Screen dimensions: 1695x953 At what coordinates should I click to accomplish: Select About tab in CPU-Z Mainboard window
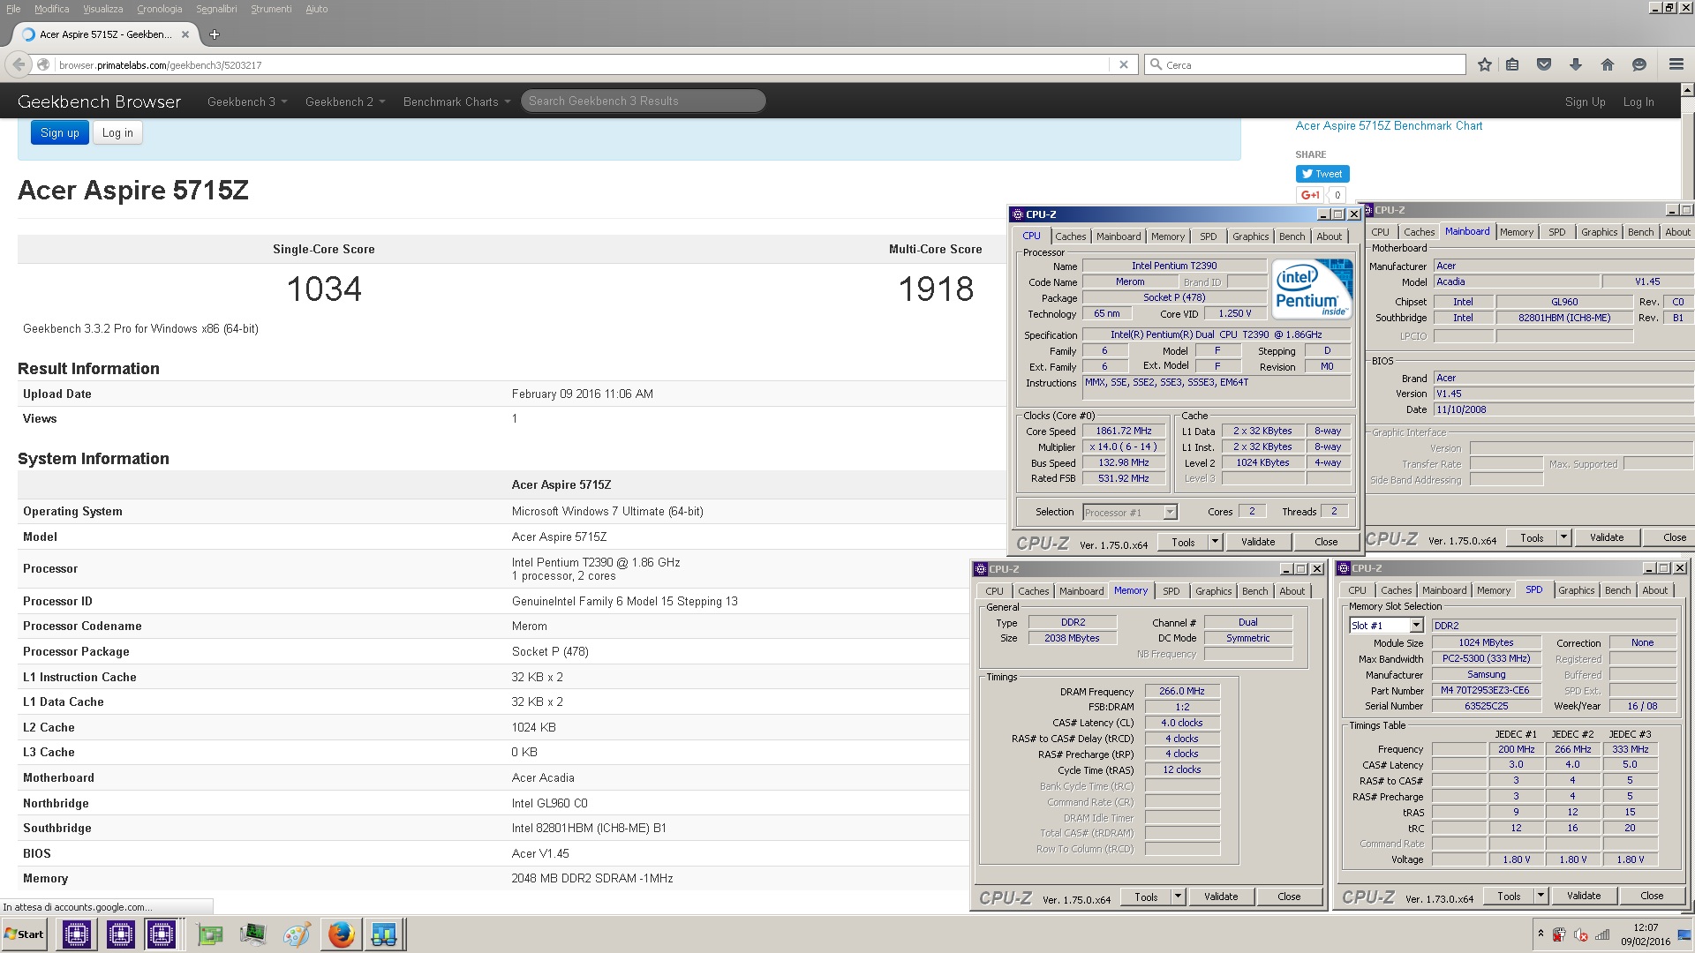[x=1677, y=232]
